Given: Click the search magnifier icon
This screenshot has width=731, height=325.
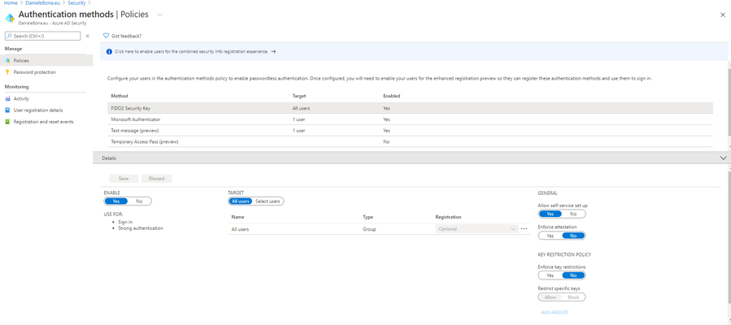Looking at the screenshot, I should coord(9,36).
